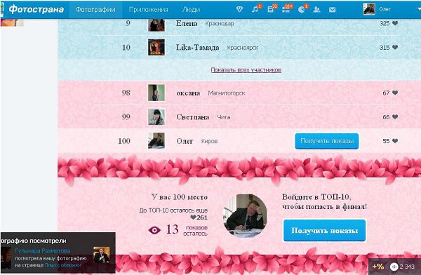
Task: Open the games pacman icon
Action: [x=302, y=9]
